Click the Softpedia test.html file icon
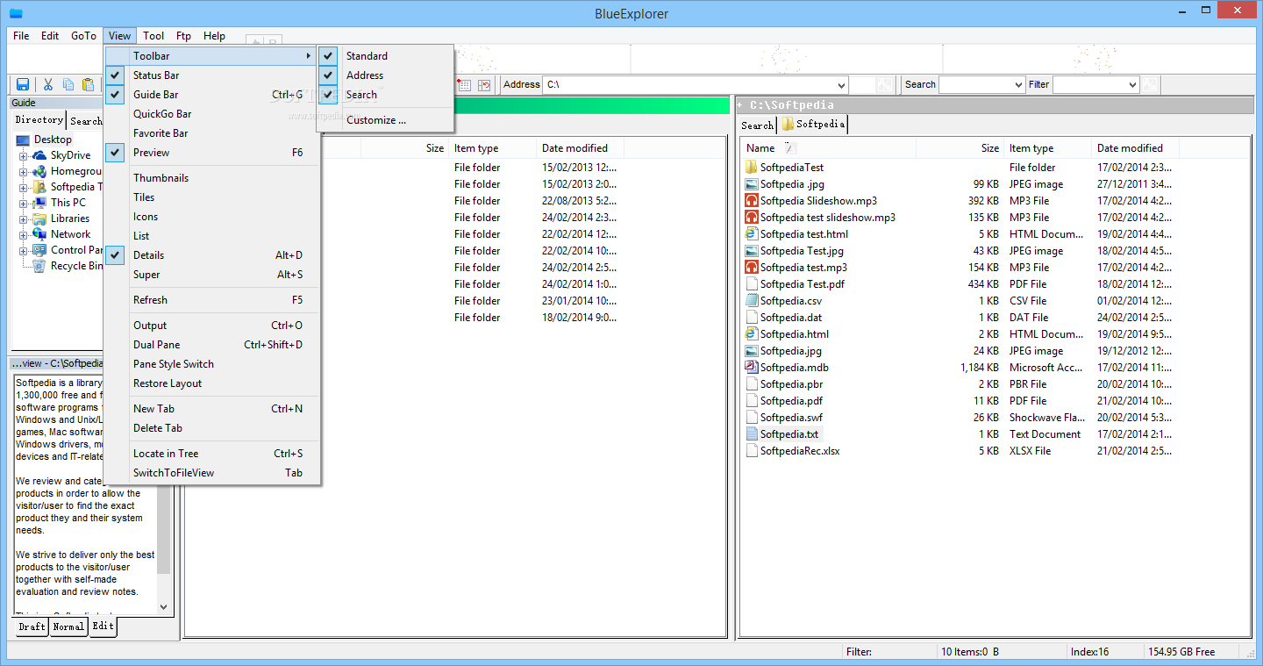 coord(751,234)
